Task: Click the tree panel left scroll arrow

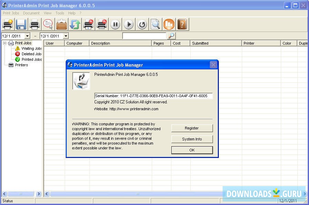Action: (4, 194)
